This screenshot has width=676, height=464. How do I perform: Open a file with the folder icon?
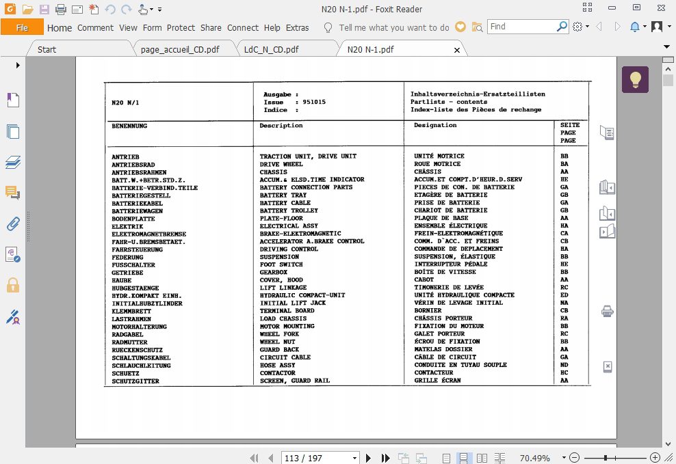coord(27,9)
